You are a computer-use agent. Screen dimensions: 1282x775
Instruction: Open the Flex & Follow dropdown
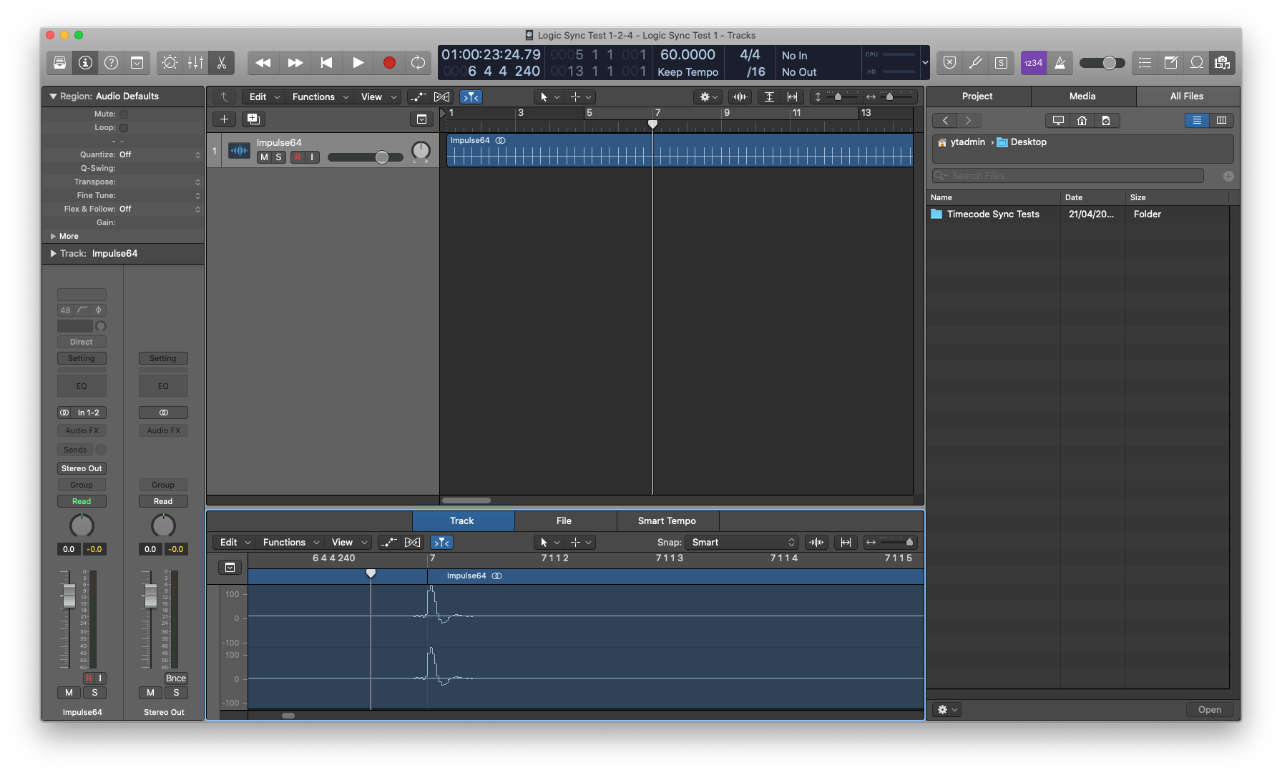(x=159, y=209)
